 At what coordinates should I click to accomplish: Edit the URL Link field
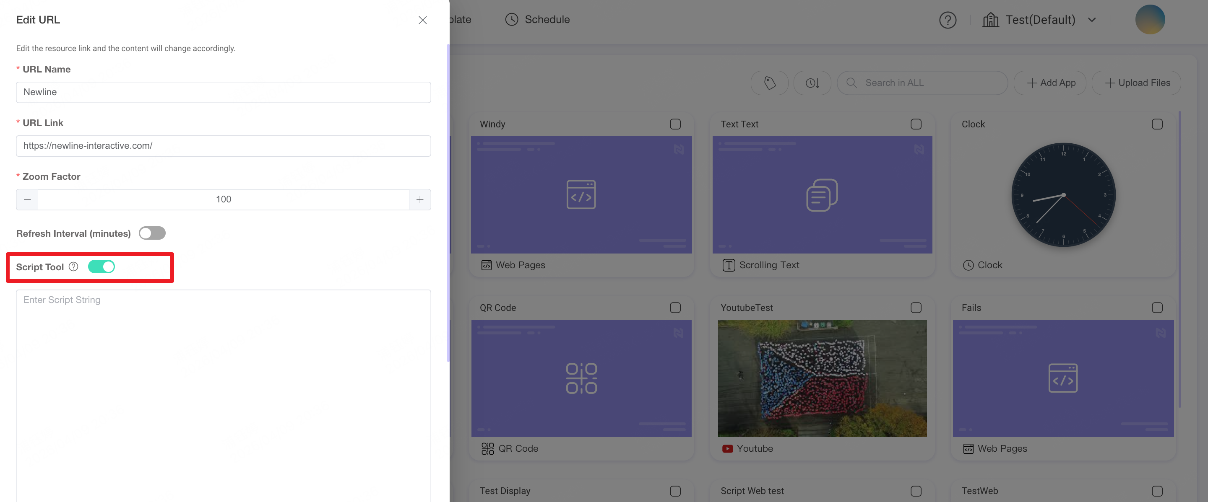[223, 146]
